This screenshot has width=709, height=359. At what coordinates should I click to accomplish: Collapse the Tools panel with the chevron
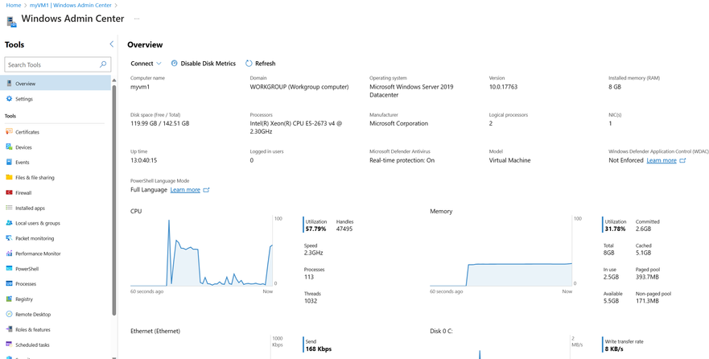(x=112, y=43)
